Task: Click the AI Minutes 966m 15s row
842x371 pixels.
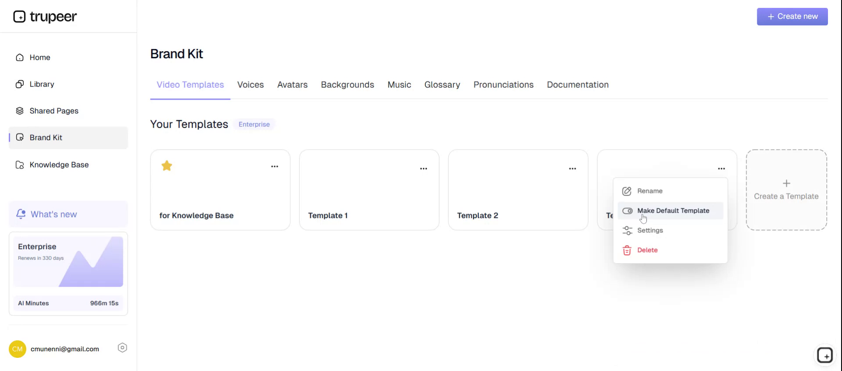Action: [x=68, y=303]
